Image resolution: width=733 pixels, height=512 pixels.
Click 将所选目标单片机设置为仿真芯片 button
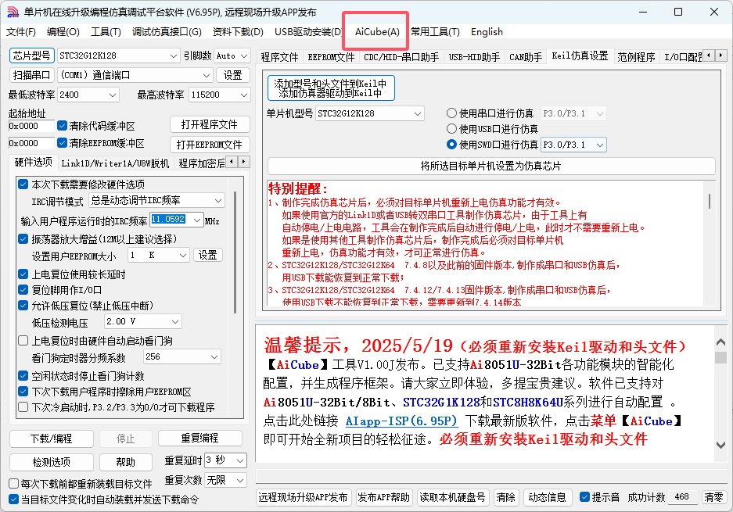tap(490, 166)
